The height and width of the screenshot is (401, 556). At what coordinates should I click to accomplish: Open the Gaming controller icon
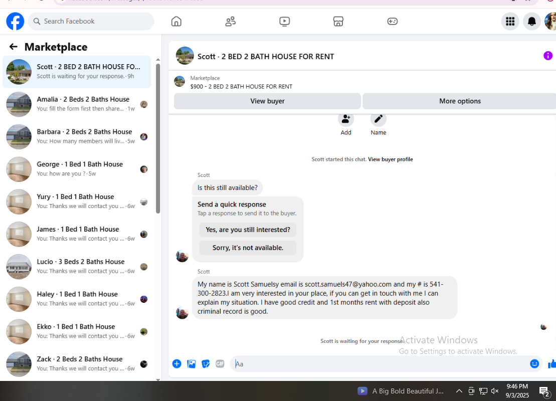pyautogui.click(x=392, y=21)
